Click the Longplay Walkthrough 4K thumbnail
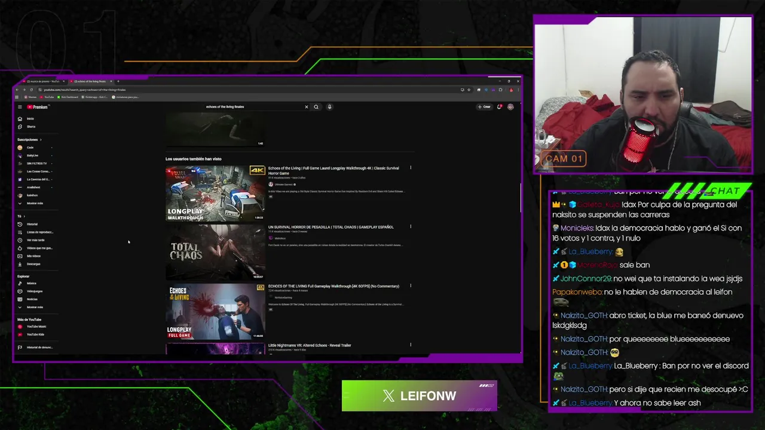This screenshot has height=430, width=765. point(215,193)
